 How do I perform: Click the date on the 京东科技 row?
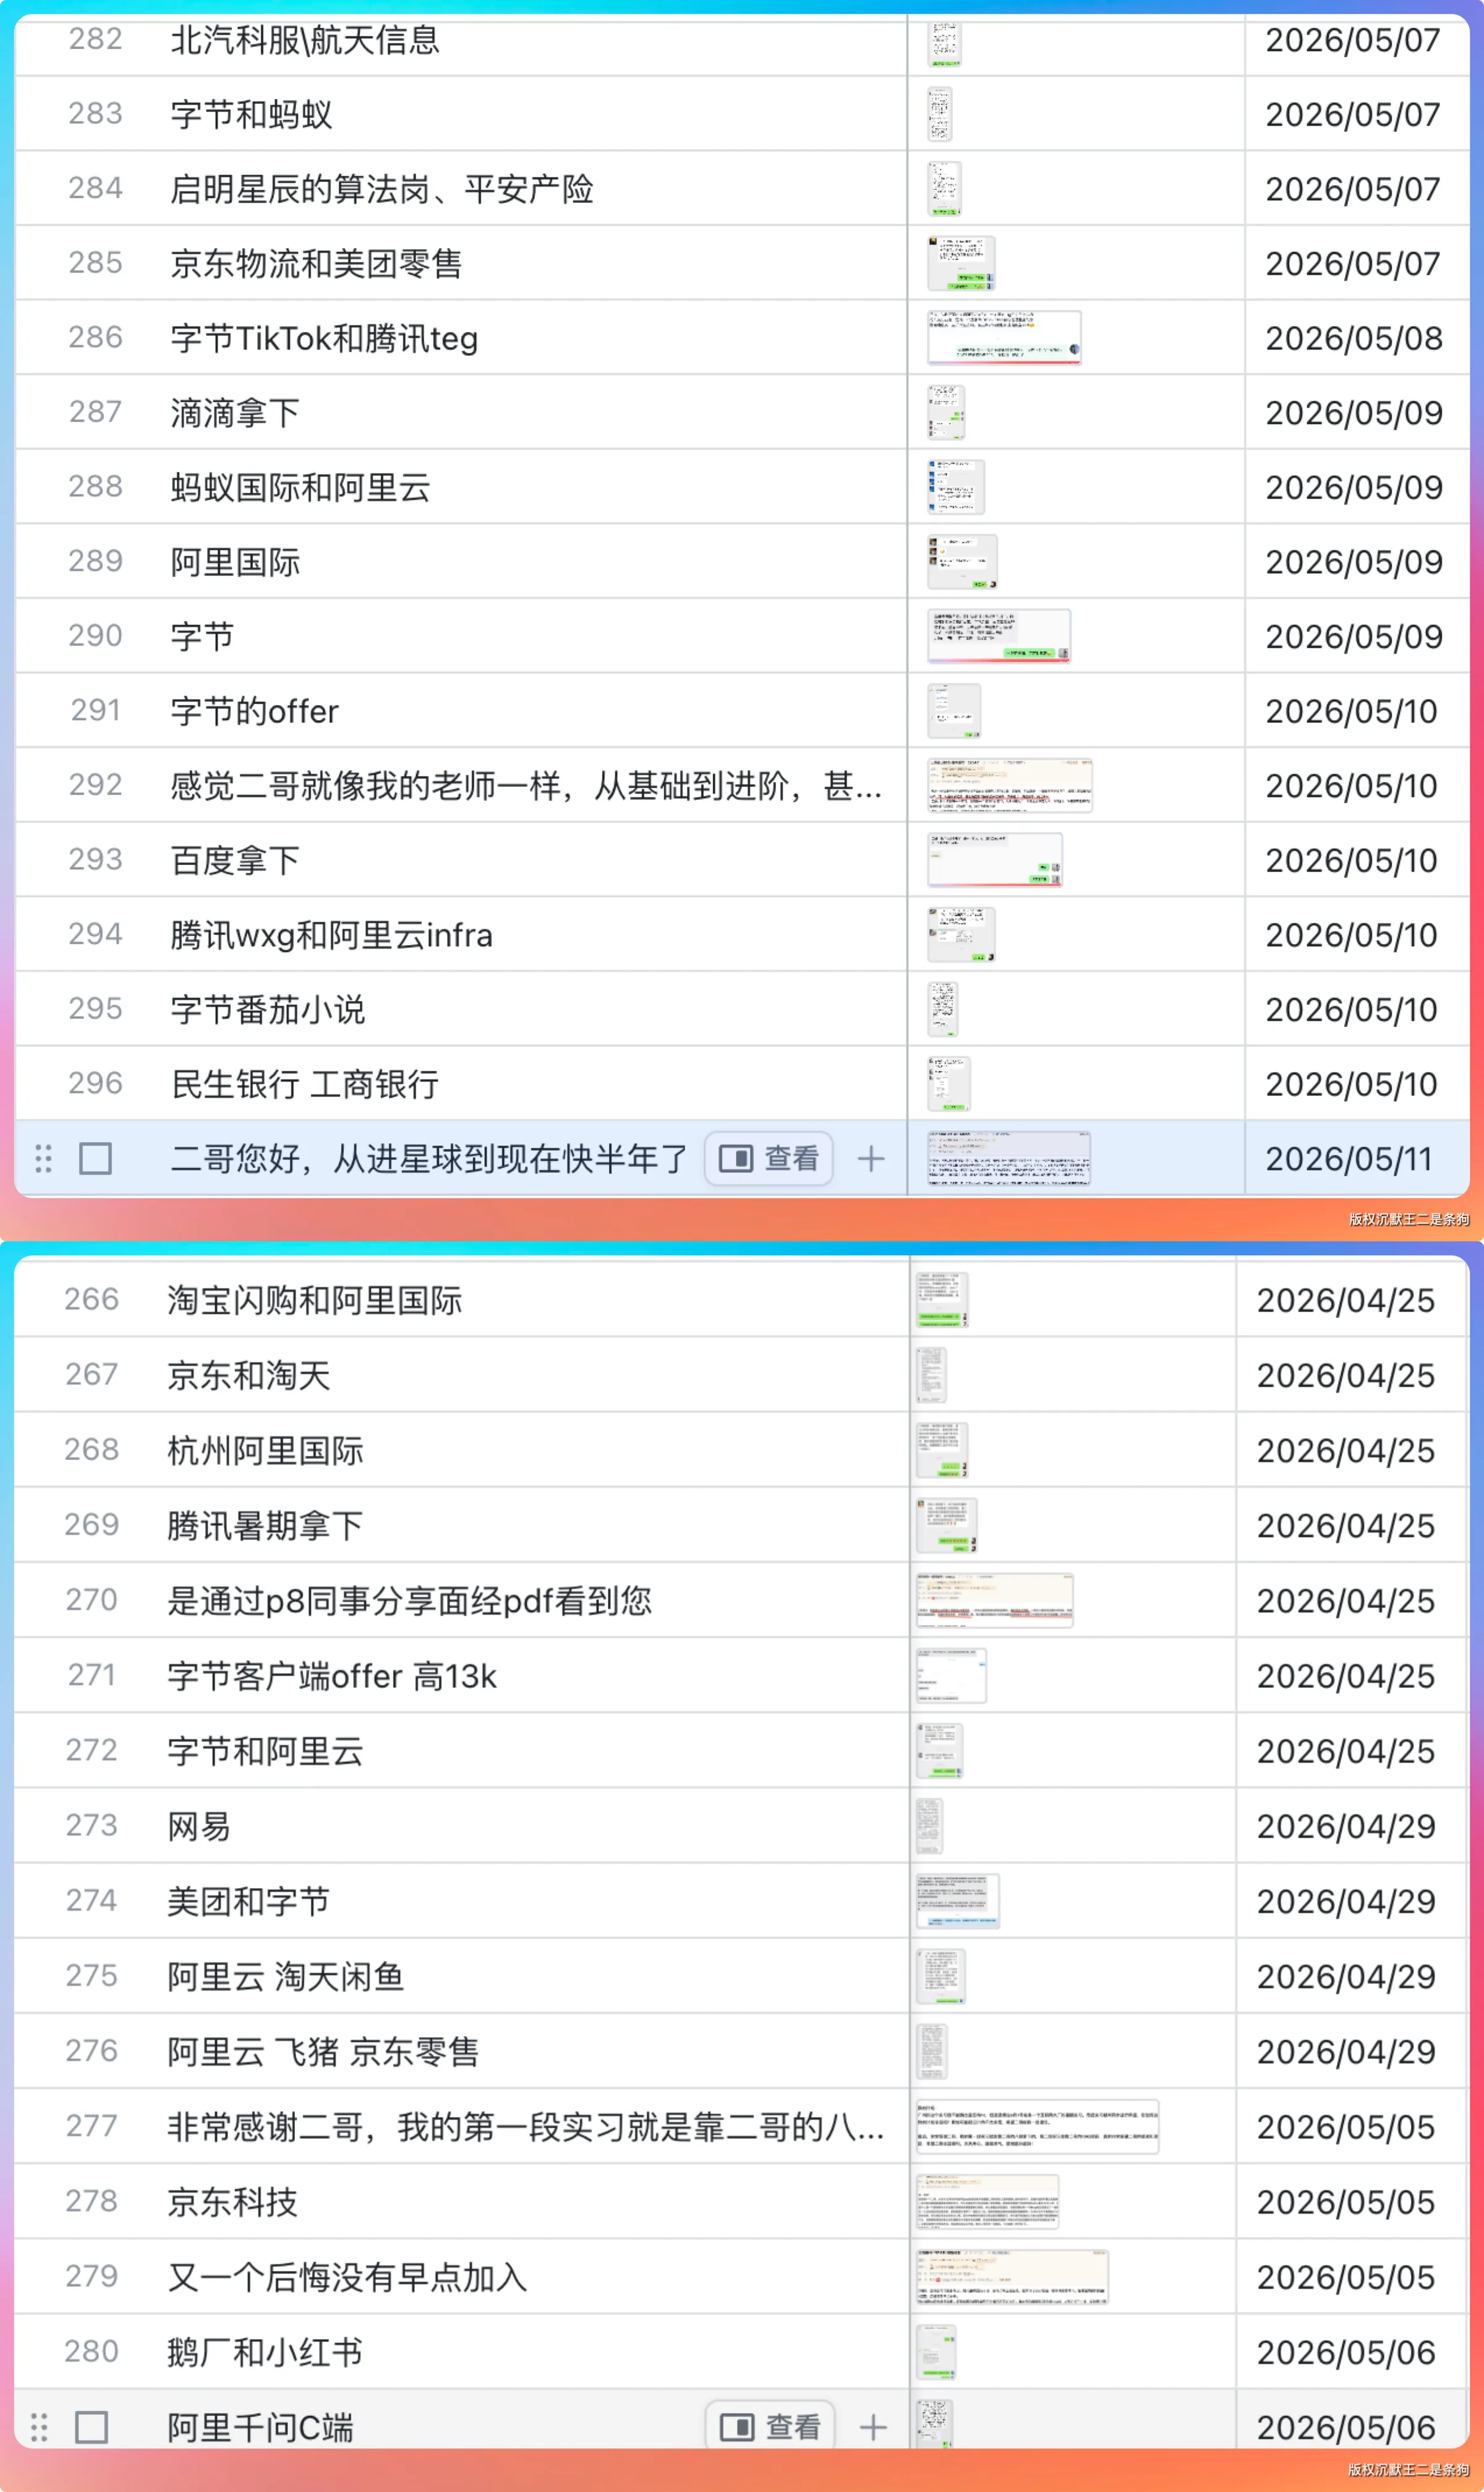pyautogui.click(x=1346, y=2201)
